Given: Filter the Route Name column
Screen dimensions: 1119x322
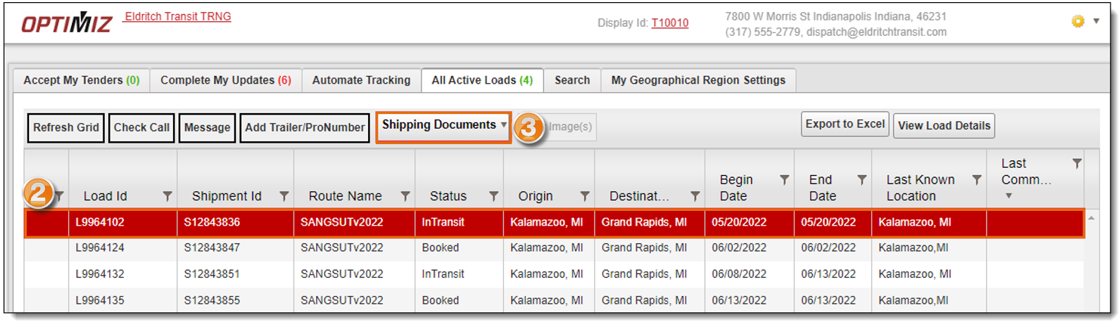Looking at the screenshot, I should (405, 196).
